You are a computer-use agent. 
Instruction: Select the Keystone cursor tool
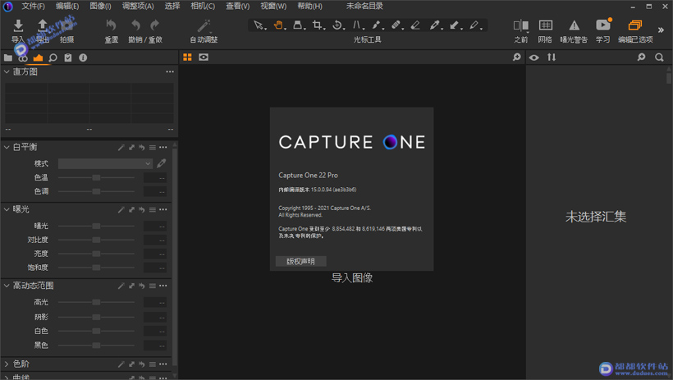tap(357, 25)
